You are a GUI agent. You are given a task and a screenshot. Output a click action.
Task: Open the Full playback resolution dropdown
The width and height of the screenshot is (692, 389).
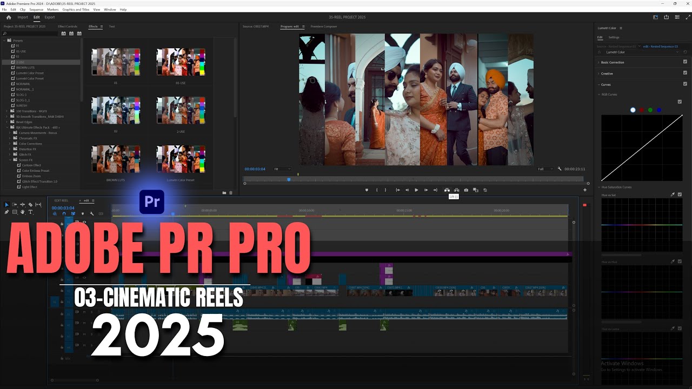pos(545,169)
